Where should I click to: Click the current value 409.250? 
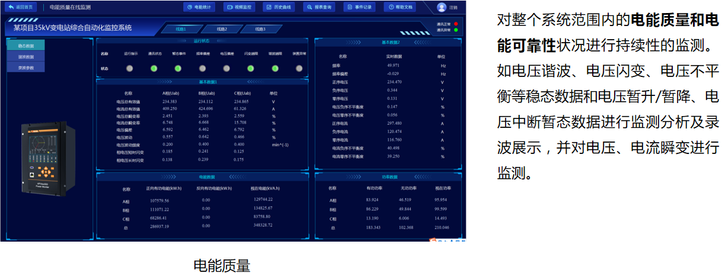170,109
